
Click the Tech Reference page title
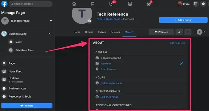point(112,14)
